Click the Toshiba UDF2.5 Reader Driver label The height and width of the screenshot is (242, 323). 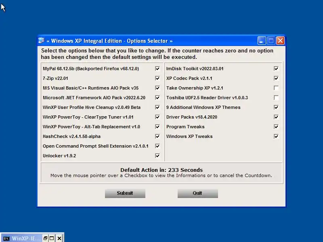[x=207, y=98]
